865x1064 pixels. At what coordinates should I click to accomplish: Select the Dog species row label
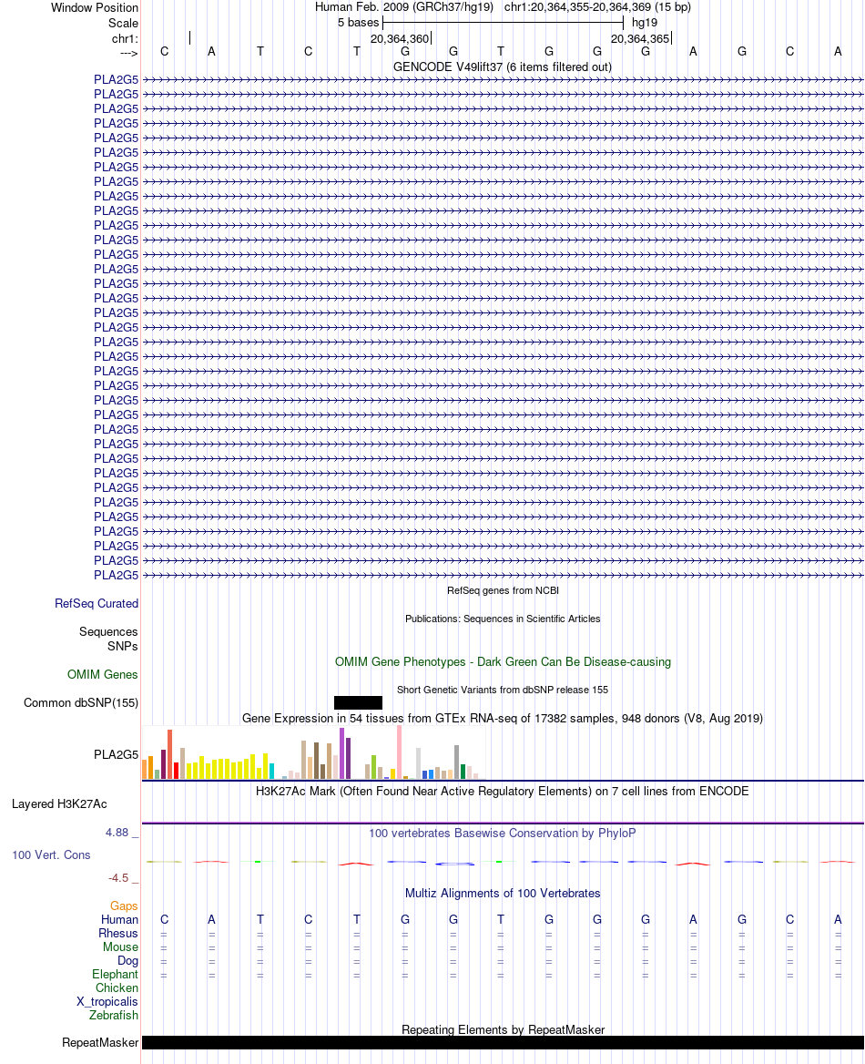(x=127, y=960)
